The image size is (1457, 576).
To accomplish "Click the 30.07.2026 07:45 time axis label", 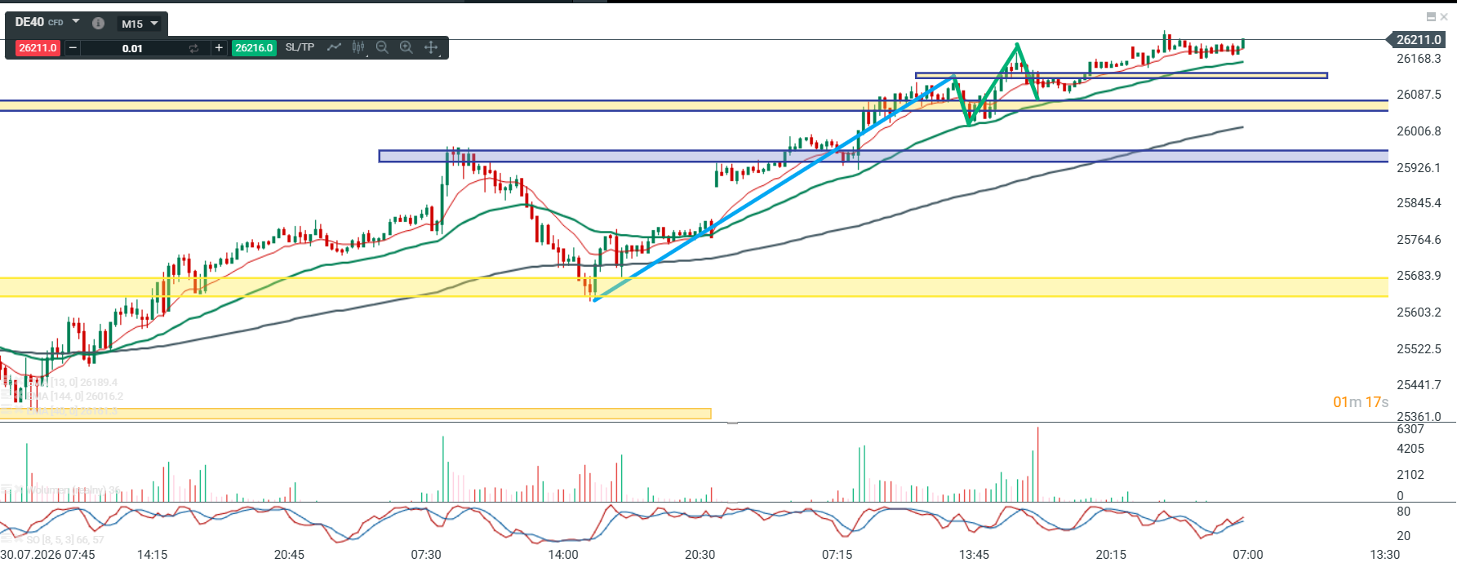I will pyautogui.click(x=47, y=555).
